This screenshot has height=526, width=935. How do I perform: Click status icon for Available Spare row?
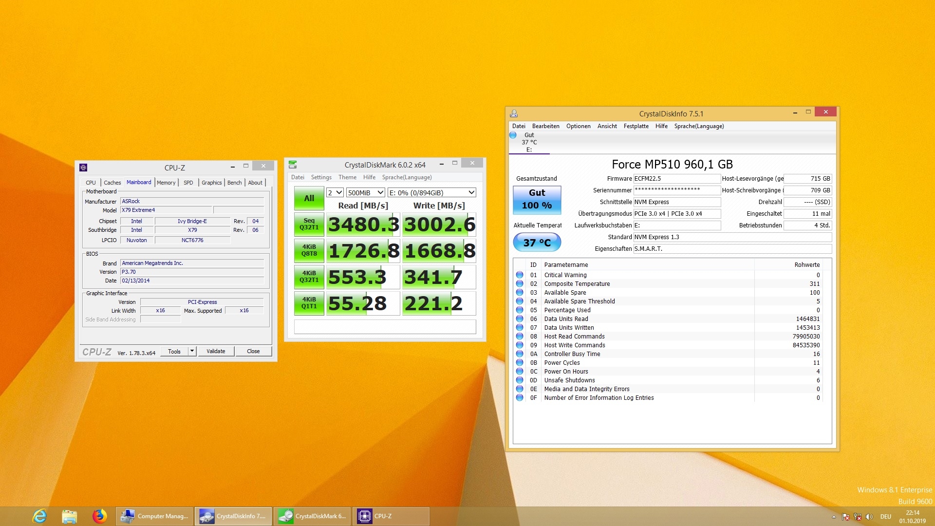point(520,293)
